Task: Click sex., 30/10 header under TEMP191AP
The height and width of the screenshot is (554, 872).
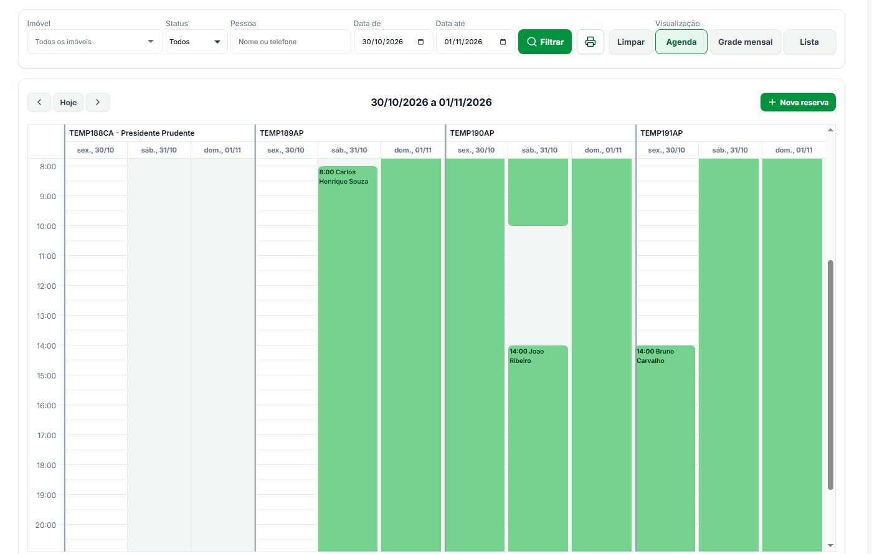Action: pyautogui.click(x=666, y=150)
